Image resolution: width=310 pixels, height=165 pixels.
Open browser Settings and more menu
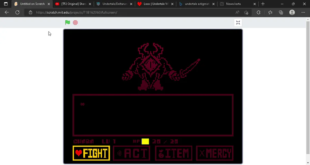click(303, 12)
